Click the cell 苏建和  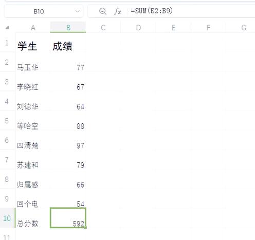[x=33, y=160]
